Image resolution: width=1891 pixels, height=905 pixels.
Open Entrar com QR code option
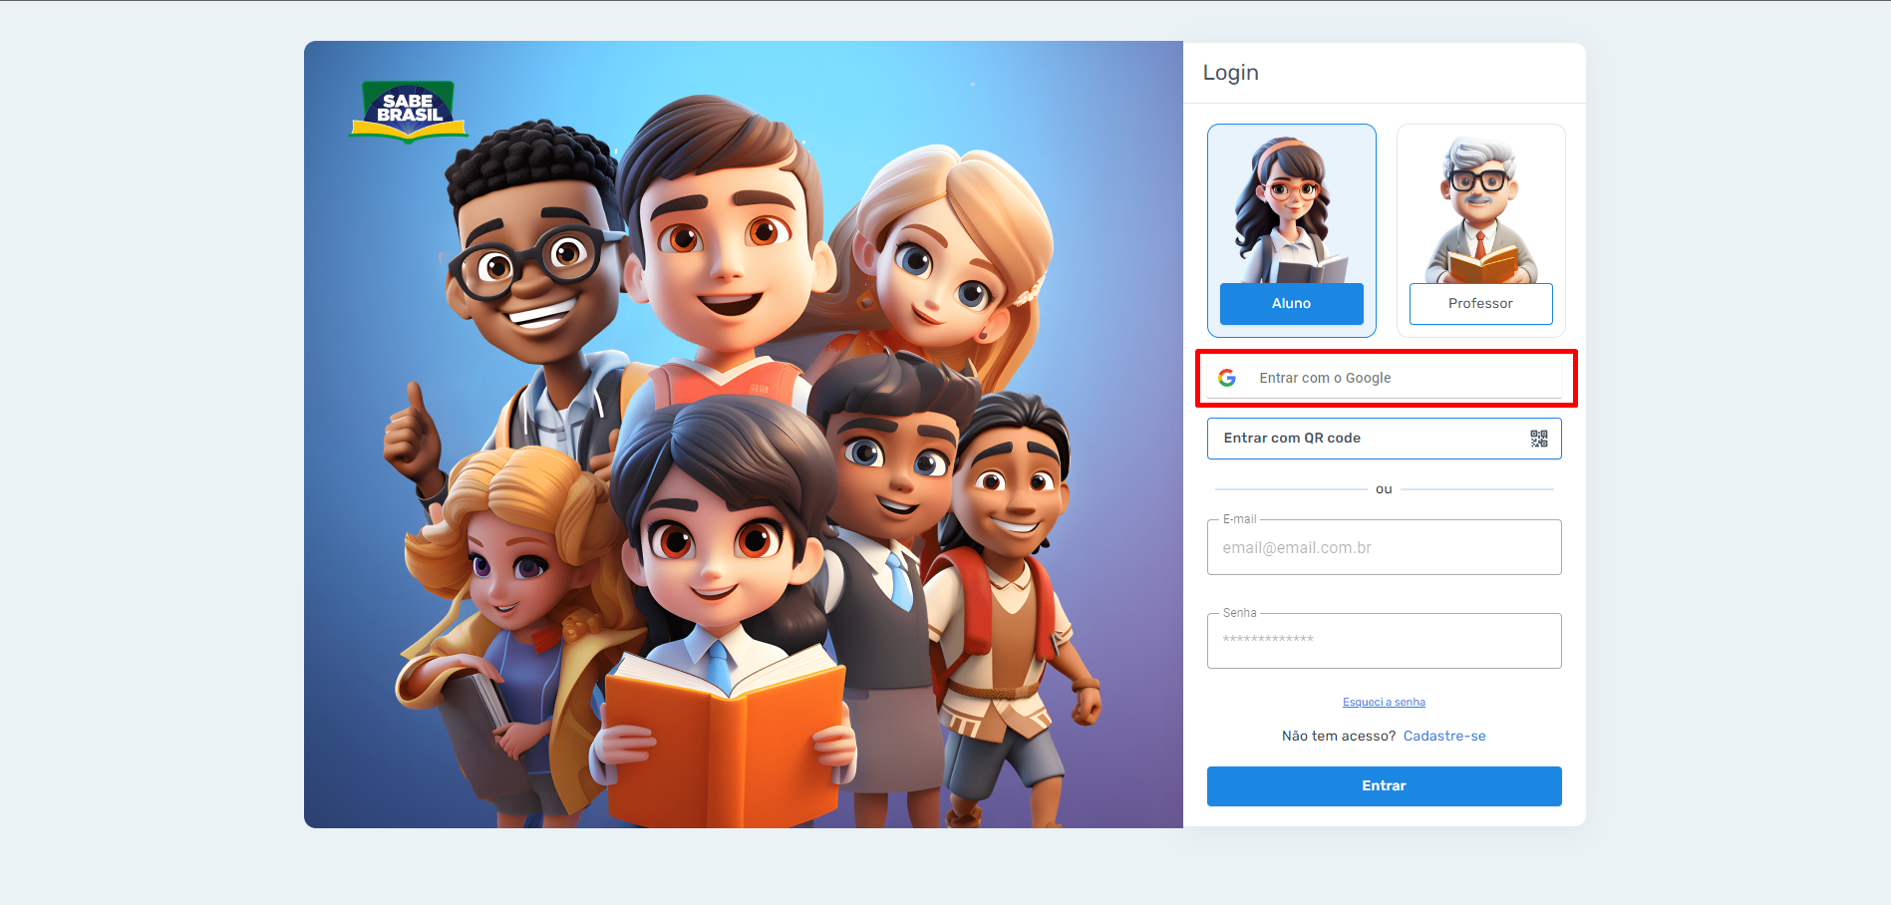(x=1385, y=439)
